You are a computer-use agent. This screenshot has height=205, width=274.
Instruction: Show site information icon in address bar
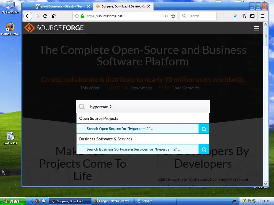[77, 16]
